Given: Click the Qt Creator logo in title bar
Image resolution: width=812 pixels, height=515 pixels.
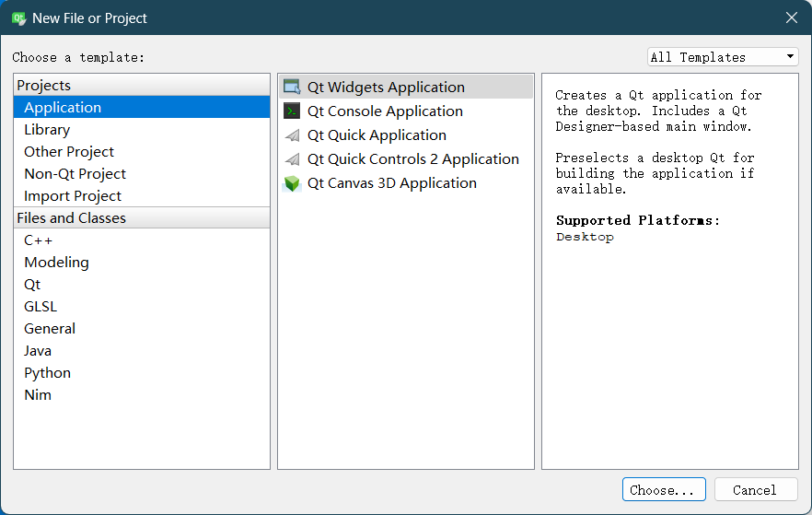Looking at the screenshot, I should point(18,18).
